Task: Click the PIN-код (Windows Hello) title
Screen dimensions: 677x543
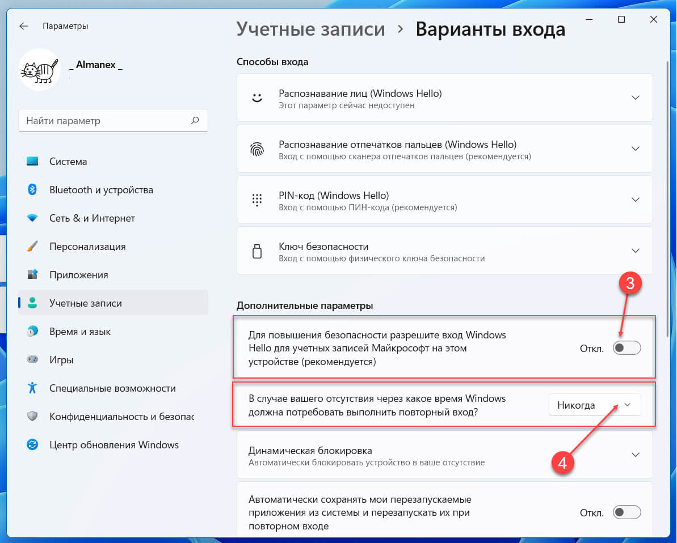Action: (334, 196)
